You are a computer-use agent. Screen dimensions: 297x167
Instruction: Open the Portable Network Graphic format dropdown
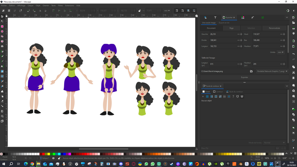pos(272,71)
